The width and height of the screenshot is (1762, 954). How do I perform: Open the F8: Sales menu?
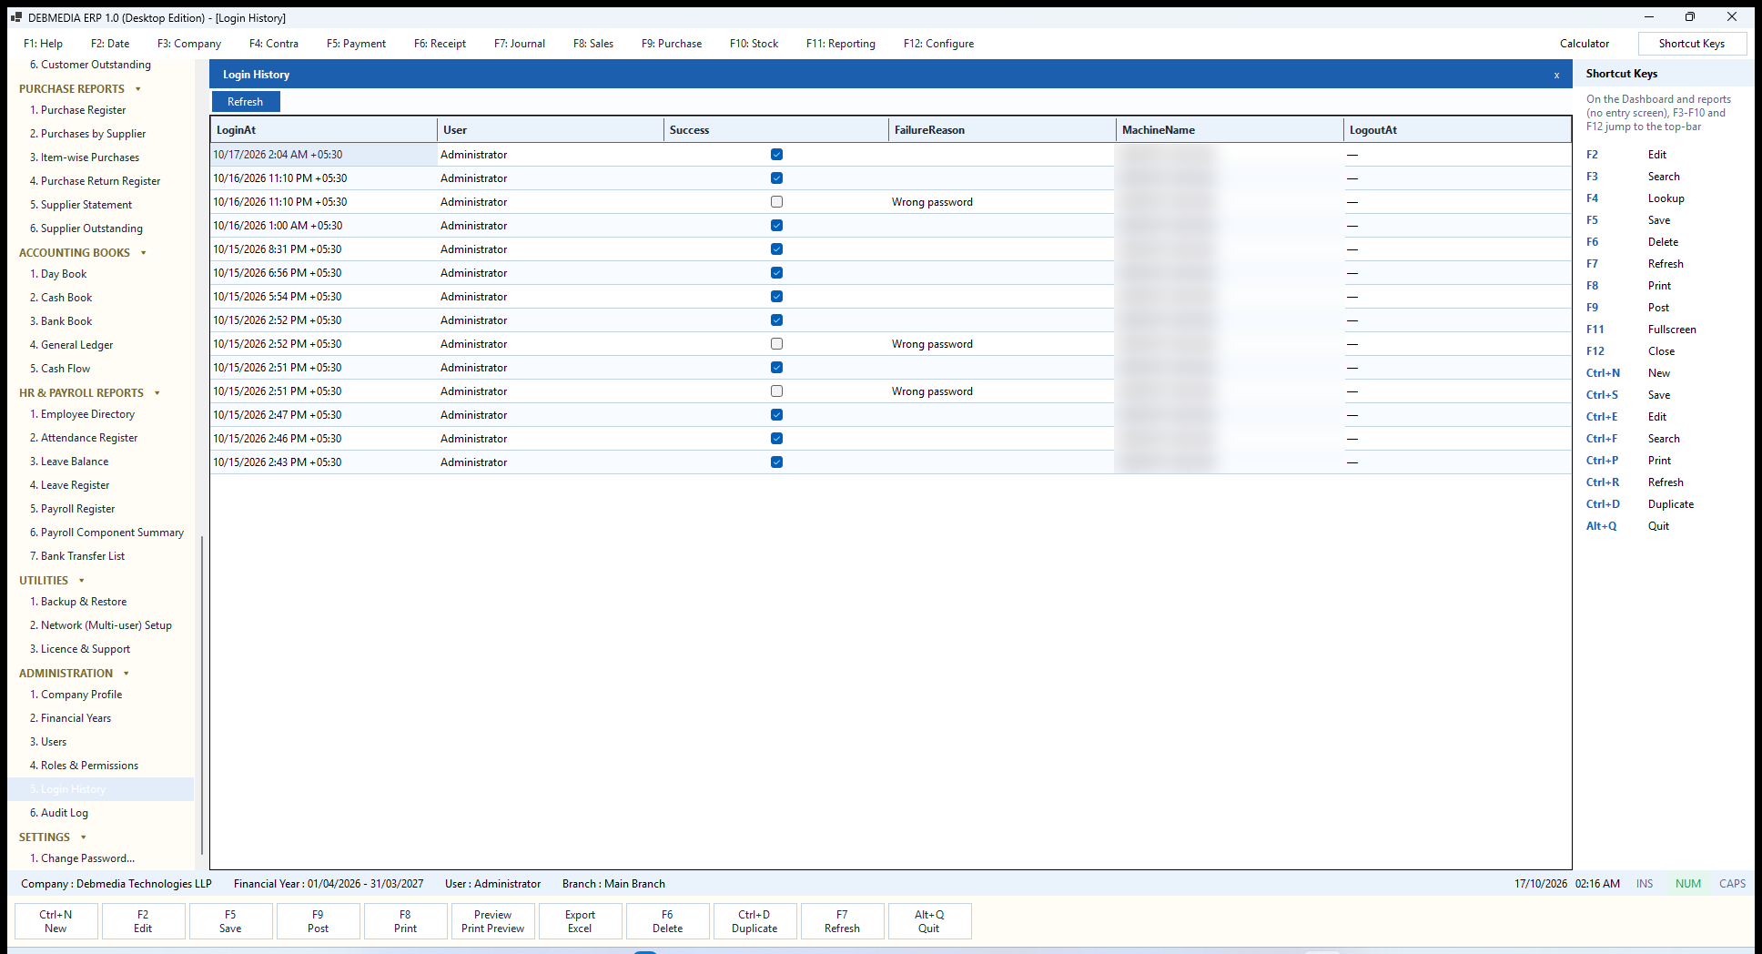[593, 44]
